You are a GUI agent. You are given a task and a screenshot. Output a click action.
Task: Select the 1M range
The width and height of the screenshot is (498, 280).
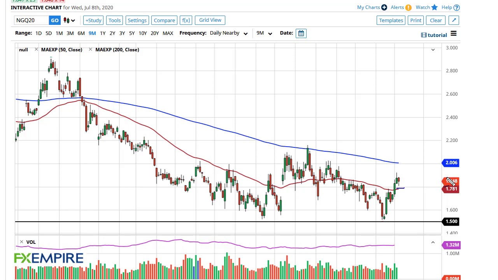tap(59, 33)
